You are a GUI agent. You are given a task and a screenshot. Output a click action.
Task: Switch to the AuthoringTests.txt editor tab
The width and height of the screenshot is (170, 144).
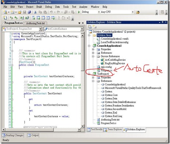point(35,23)
